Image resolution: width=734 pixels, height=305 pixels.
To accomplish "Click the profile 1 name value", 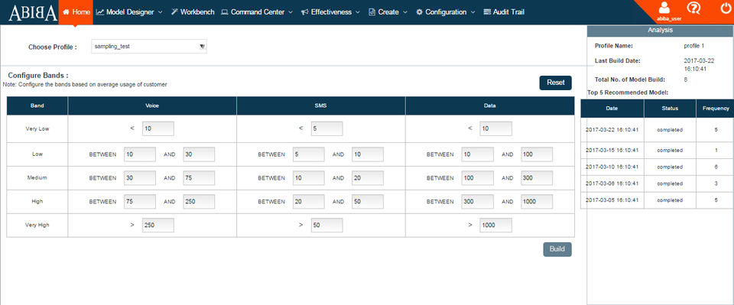I will (x=693, y=46).
